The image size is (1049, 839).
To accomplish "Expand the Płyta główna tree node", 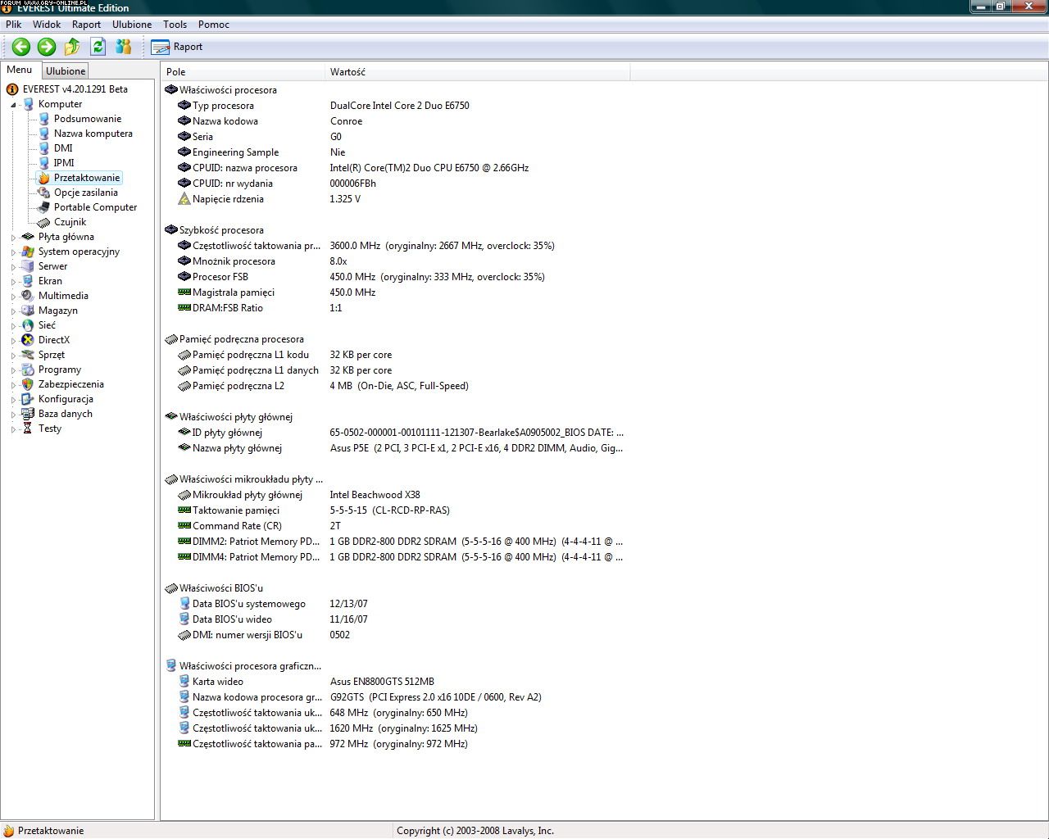I will 13,238.
